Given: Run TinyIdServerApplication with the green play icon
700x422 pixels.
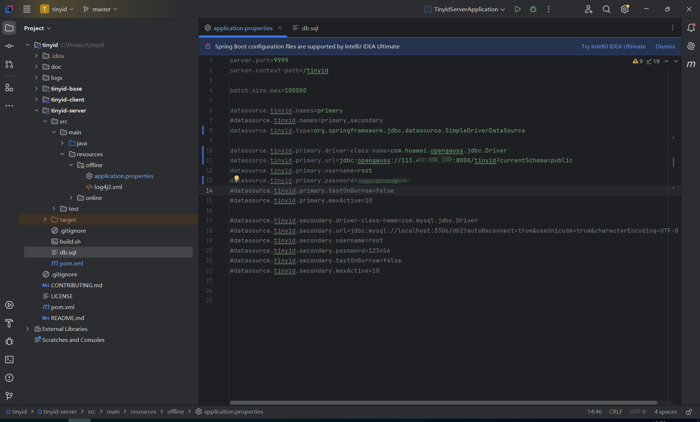Looking at the screenshot, I should pyautogui.click(x=517, y=9).
